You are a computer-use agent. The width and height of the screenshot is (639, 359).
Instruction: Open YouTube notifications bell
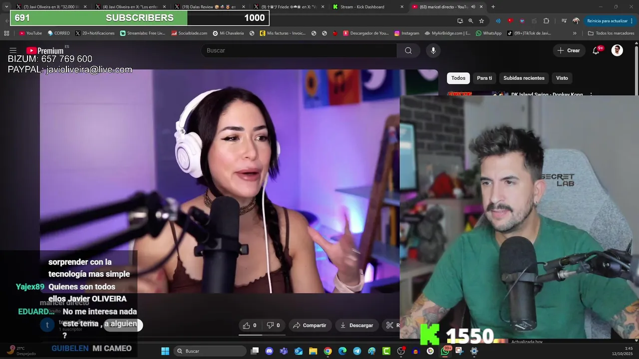596,50
